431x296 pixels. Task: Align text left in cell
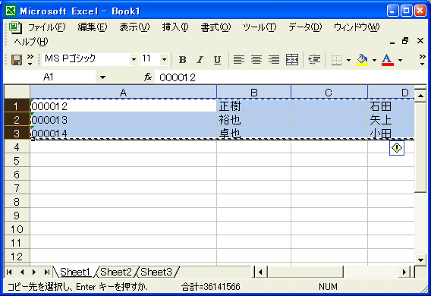[238, 60]
